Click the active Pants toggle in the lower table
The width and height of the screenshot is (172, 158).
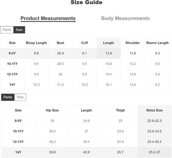pyautogui.click(x=8, y=97)
